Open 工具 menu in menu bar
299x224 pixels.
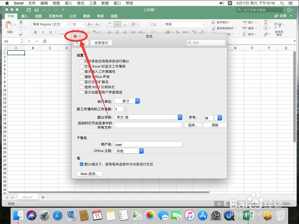(x=93, y=3)
